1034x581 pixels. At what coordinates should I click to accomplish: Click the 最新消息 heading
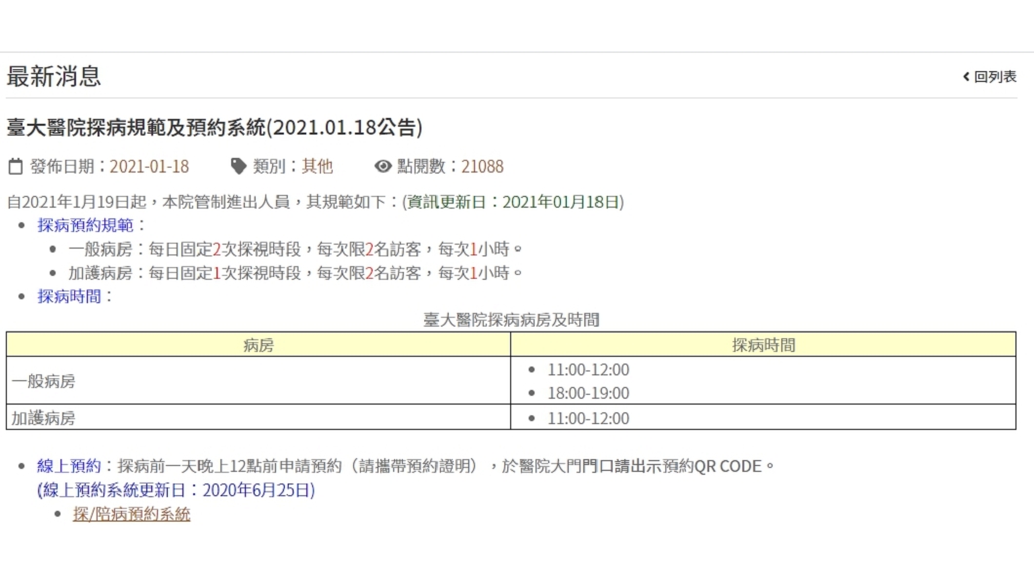coord(54,76)
